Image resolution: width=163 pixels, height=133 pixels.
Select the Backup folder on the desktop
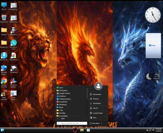click(4, 31)
